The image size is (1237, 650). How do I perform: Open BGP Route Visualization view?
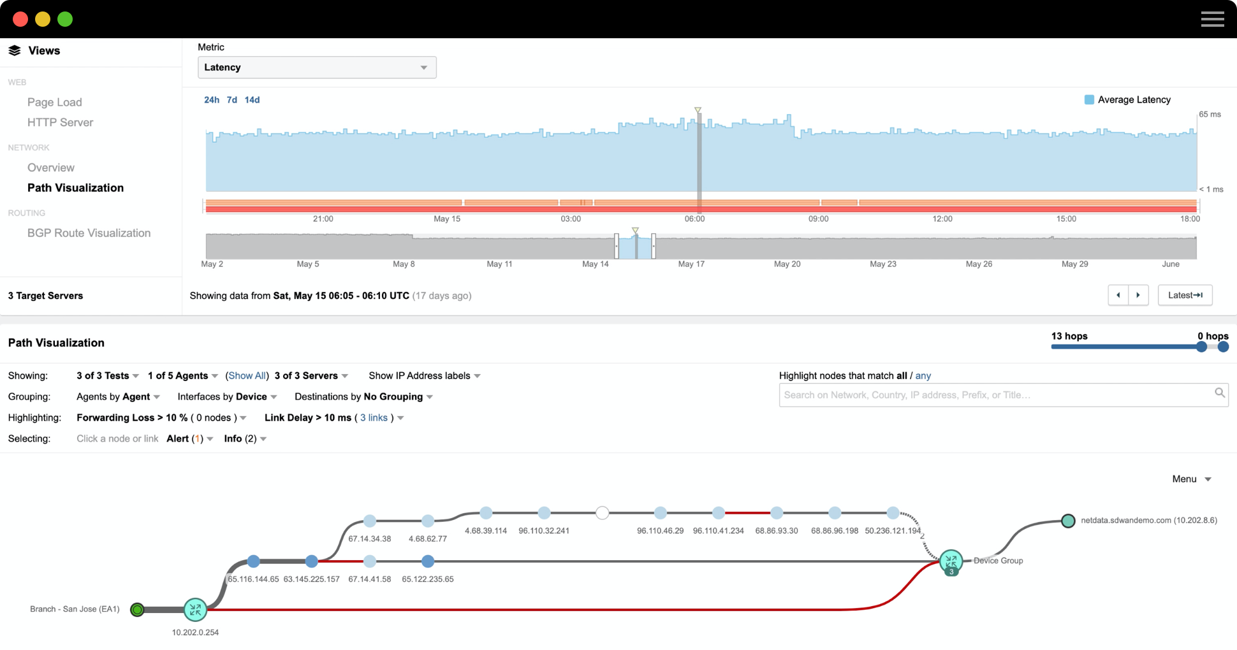tap(89, 233)
